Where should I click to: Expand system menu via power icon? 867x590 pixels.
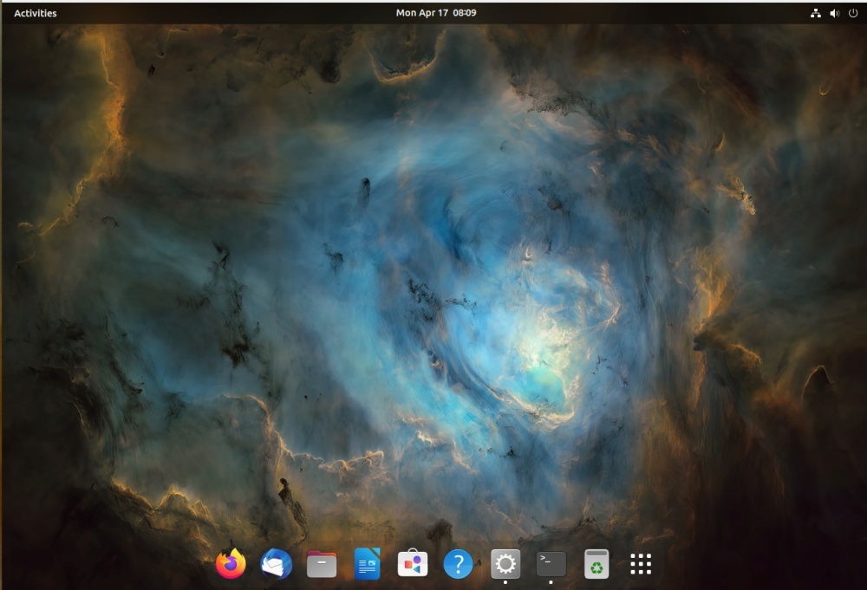point(853,13)
